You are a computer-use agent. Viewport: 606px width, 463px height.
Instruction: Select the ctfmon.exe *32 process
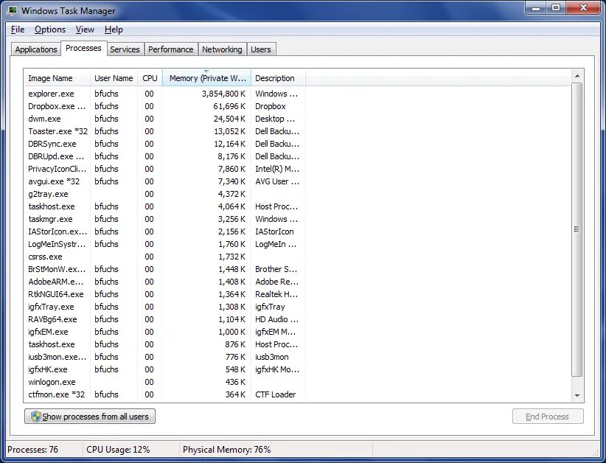[165, 394]
